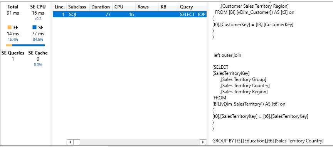The height and width of the screenshot is (147, 333).
Task: Sort by the Subclass column header
Action: [78, 7]
